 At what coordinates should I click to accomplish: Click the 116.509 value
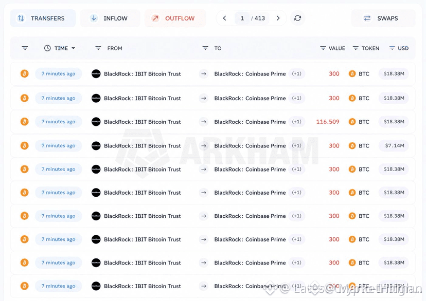328,122
